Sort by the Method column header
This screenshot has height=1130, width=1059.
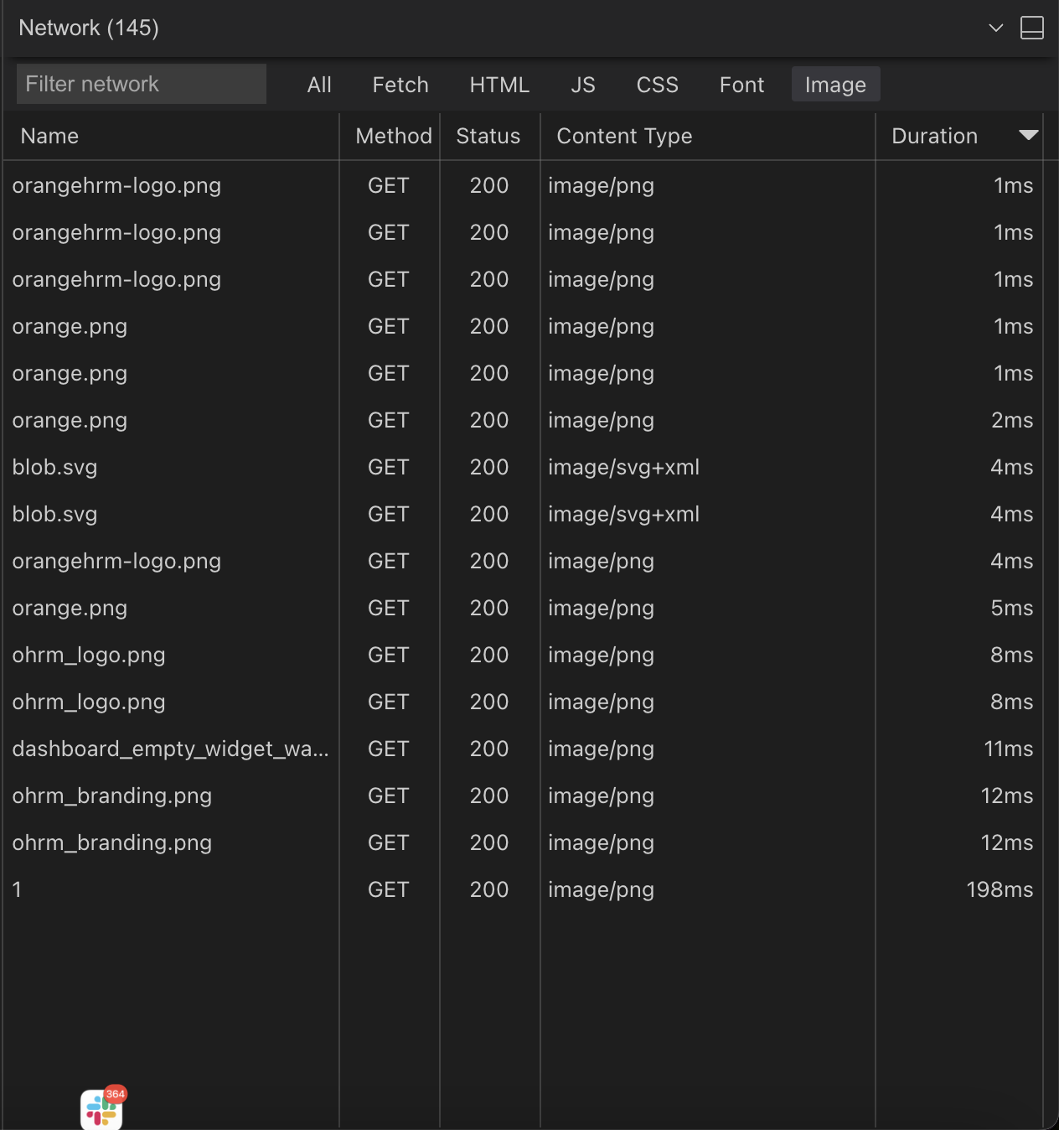pyautogui.click(x=394, y=136)
